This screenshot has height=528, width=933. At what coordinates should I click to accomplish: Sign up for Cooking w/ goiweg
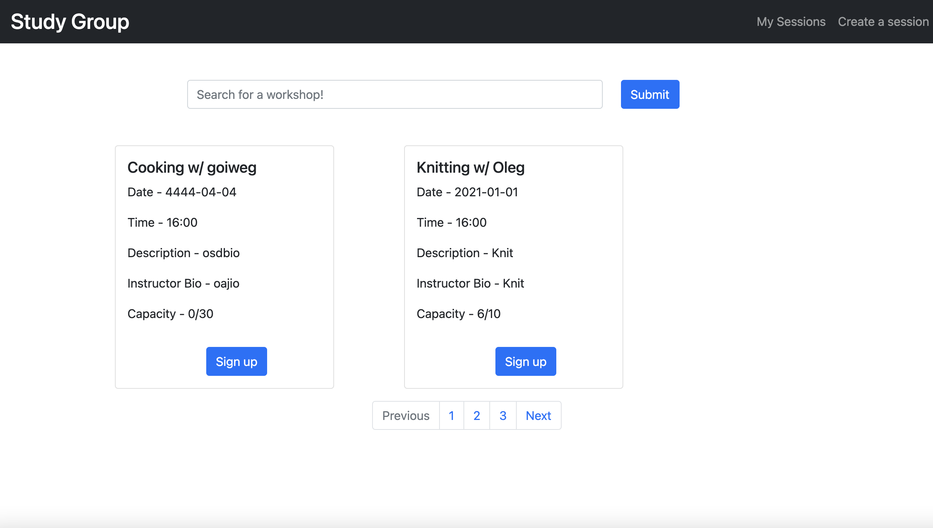click(236, 361)
